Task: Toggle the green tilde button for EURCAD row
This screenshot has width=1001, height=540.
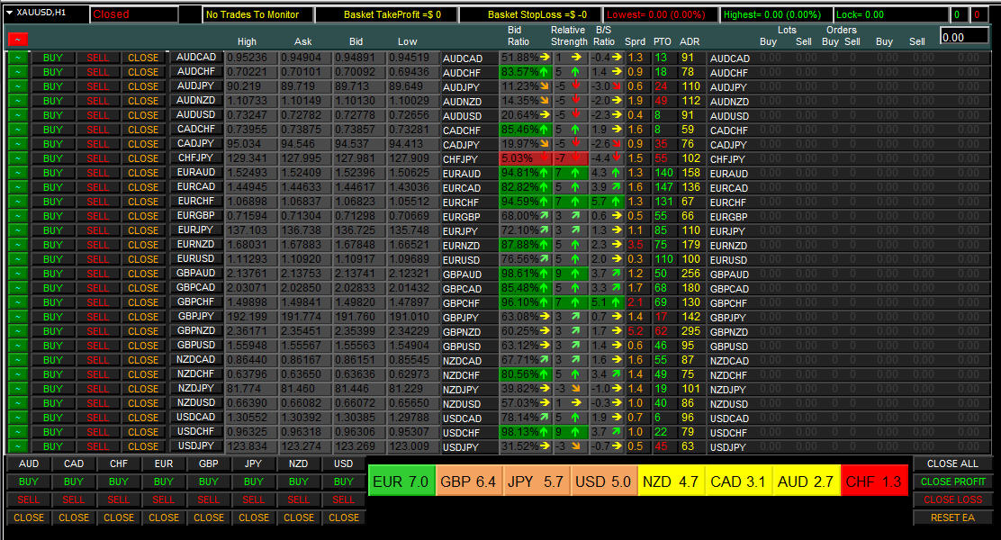Action: [x=18, y=187]
